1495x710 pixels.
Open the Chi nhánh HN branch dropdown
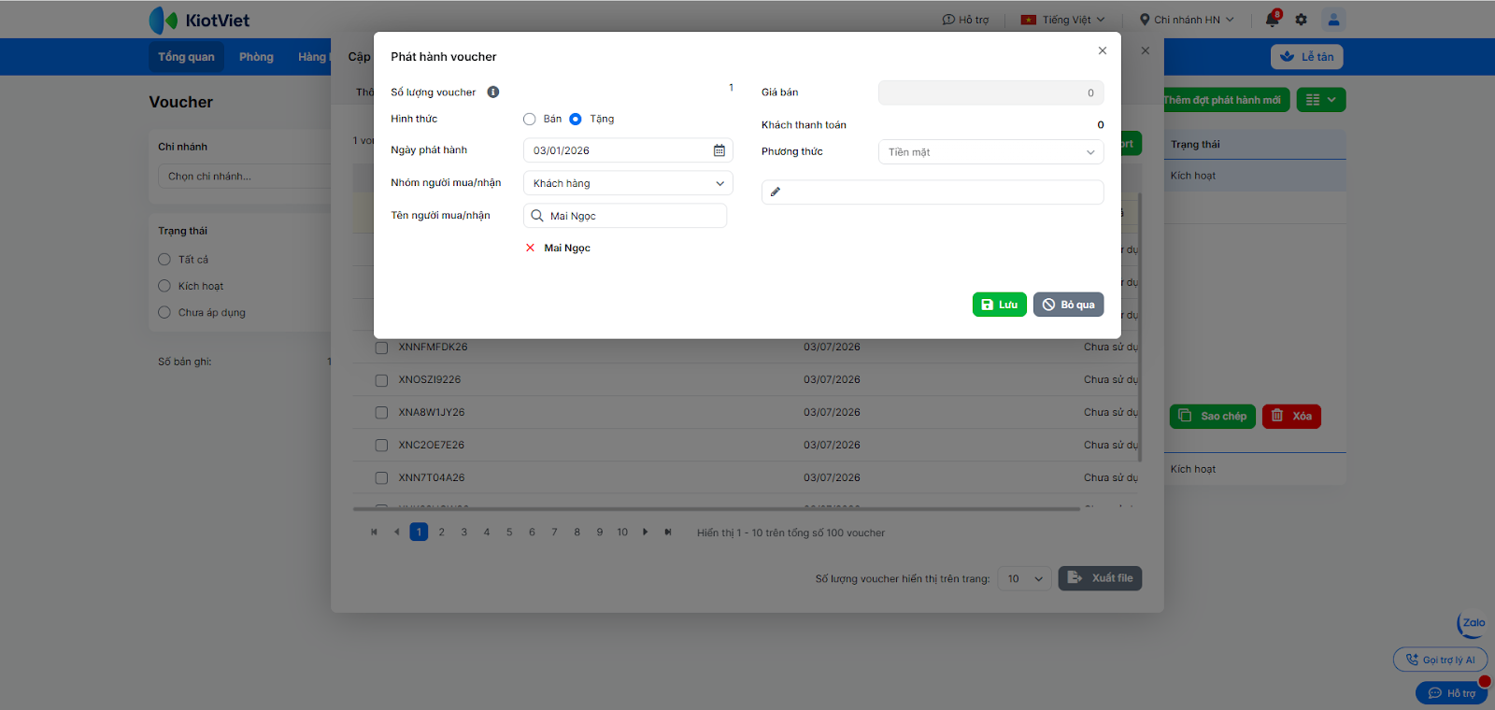point(1187,20)
